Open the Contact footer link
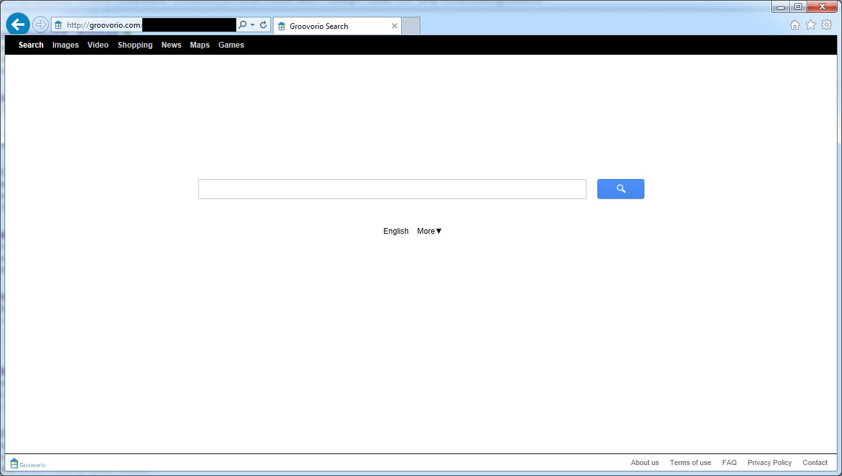 coord(815,463)
